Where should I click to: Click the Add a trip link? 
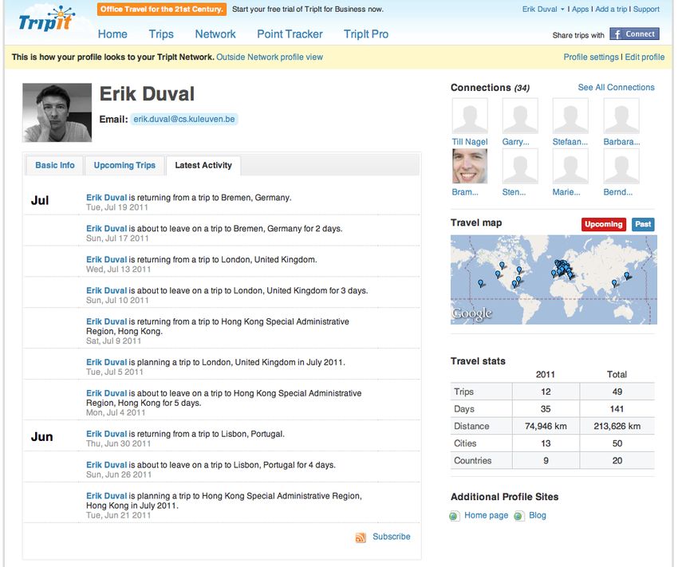(x=611, y=9)
